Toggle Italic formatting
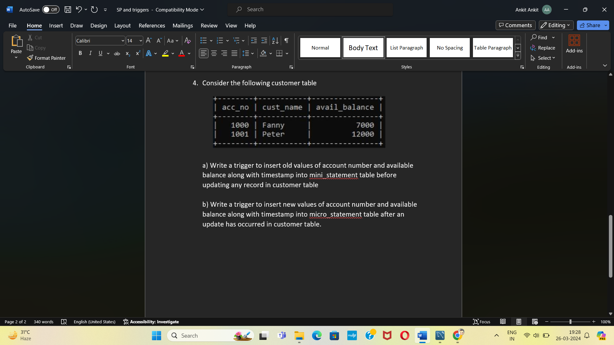 pyautogui.click(x=91, y=53)
